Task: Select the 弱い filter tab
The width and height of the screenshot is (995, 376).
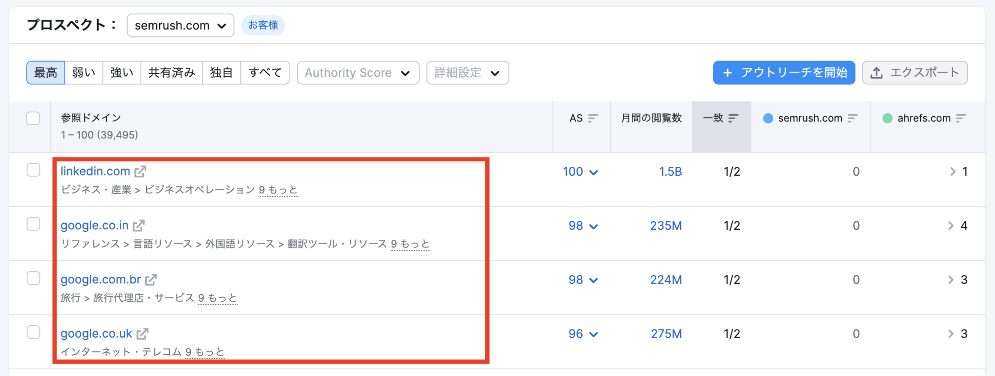Action: 84,73
